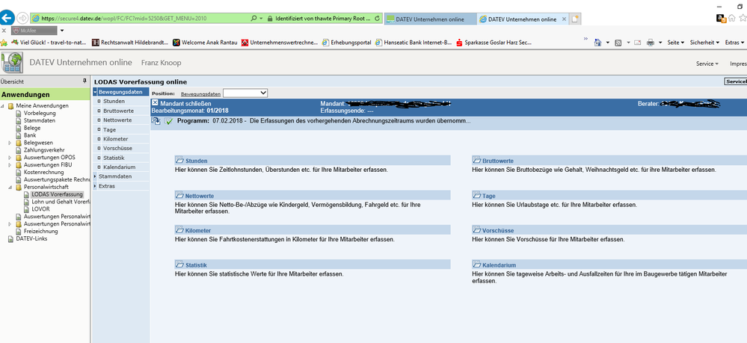The image size is (747, 343).
Task: Click the DATEV globe building logo
Action: click(12, 63)
